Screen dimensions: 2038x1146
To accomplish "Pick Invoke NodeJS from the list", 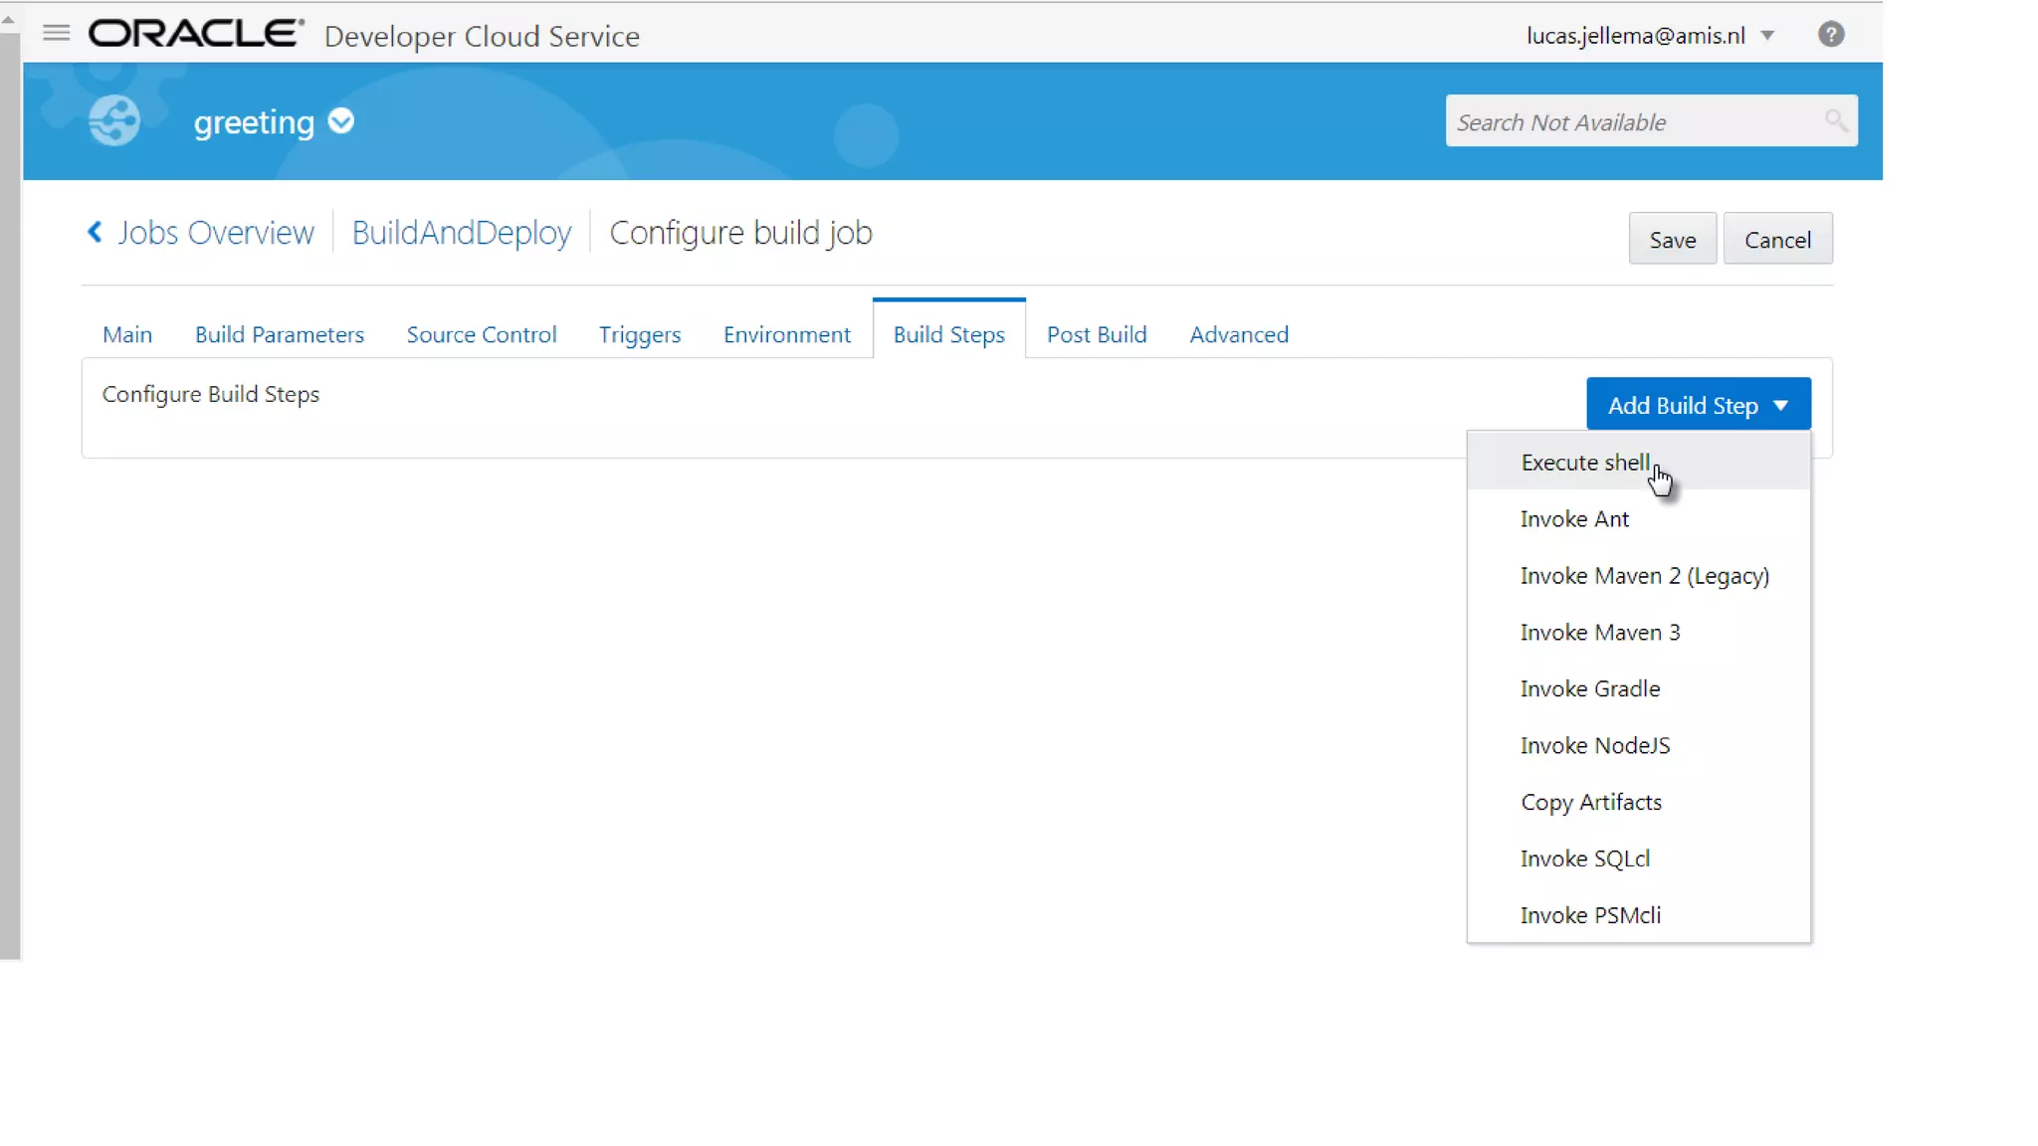I will click(1594, 746).
